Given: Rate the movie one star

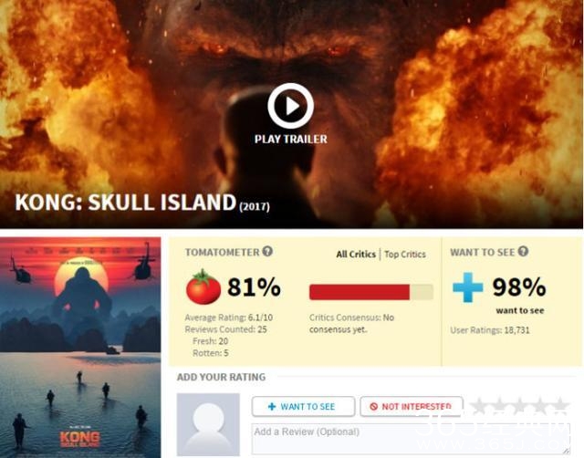Looking at the screenshot, I should click(x=479, y=406).
